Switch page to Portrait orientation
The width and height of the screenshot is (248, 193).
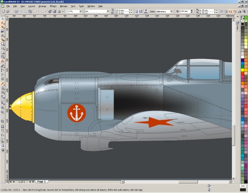pos(137,12)
